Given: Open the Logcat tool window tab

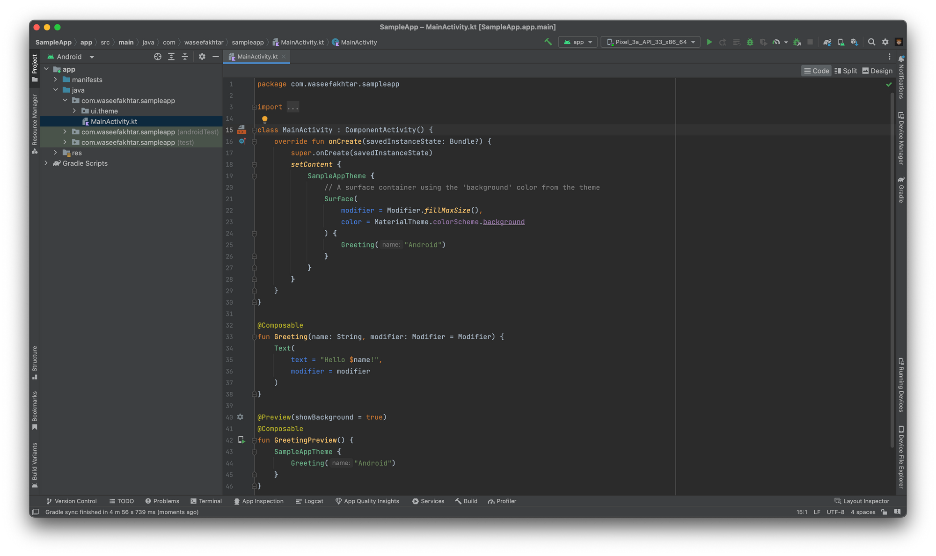Looking at the screenshot, I should [309, 501].
